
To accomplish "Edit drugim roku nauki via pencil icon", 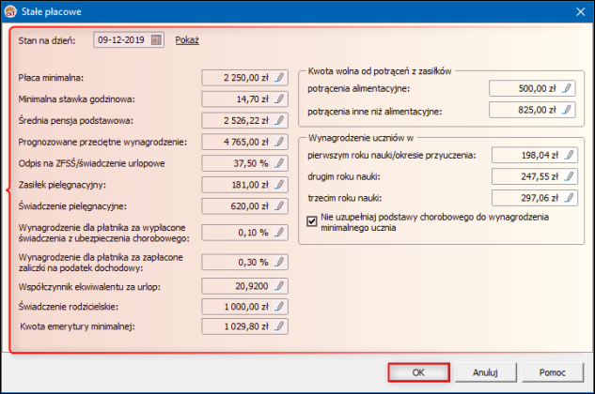I will click(570, 176).
